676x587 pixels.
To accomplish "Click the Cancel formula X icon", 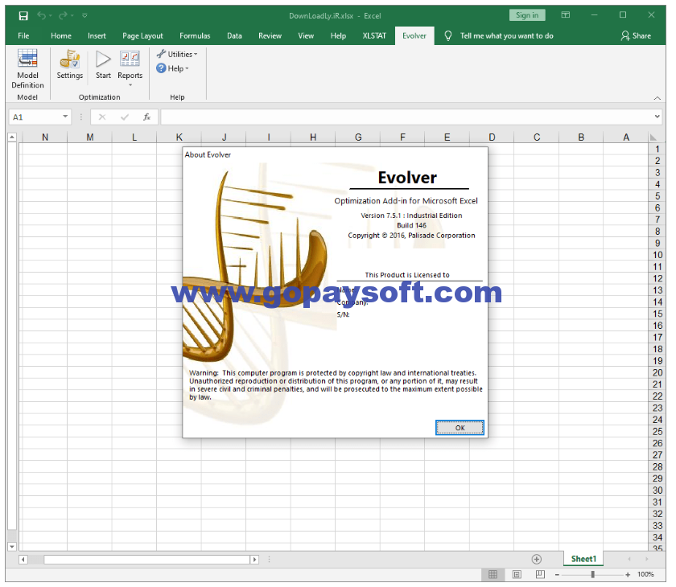I will (102, 117).
